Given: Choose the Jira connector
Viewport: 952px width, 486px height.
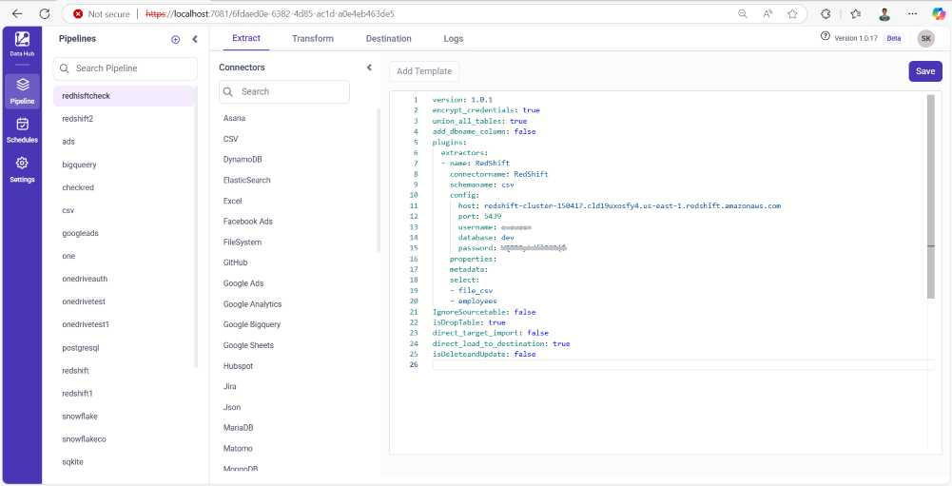Looking at the screenshot, I should click(x=230, y=386).
